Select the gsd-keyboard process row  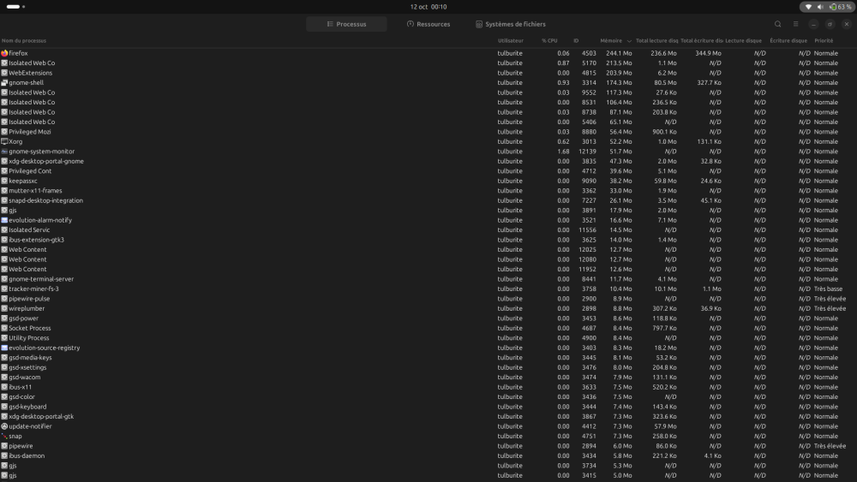[428, 407]
